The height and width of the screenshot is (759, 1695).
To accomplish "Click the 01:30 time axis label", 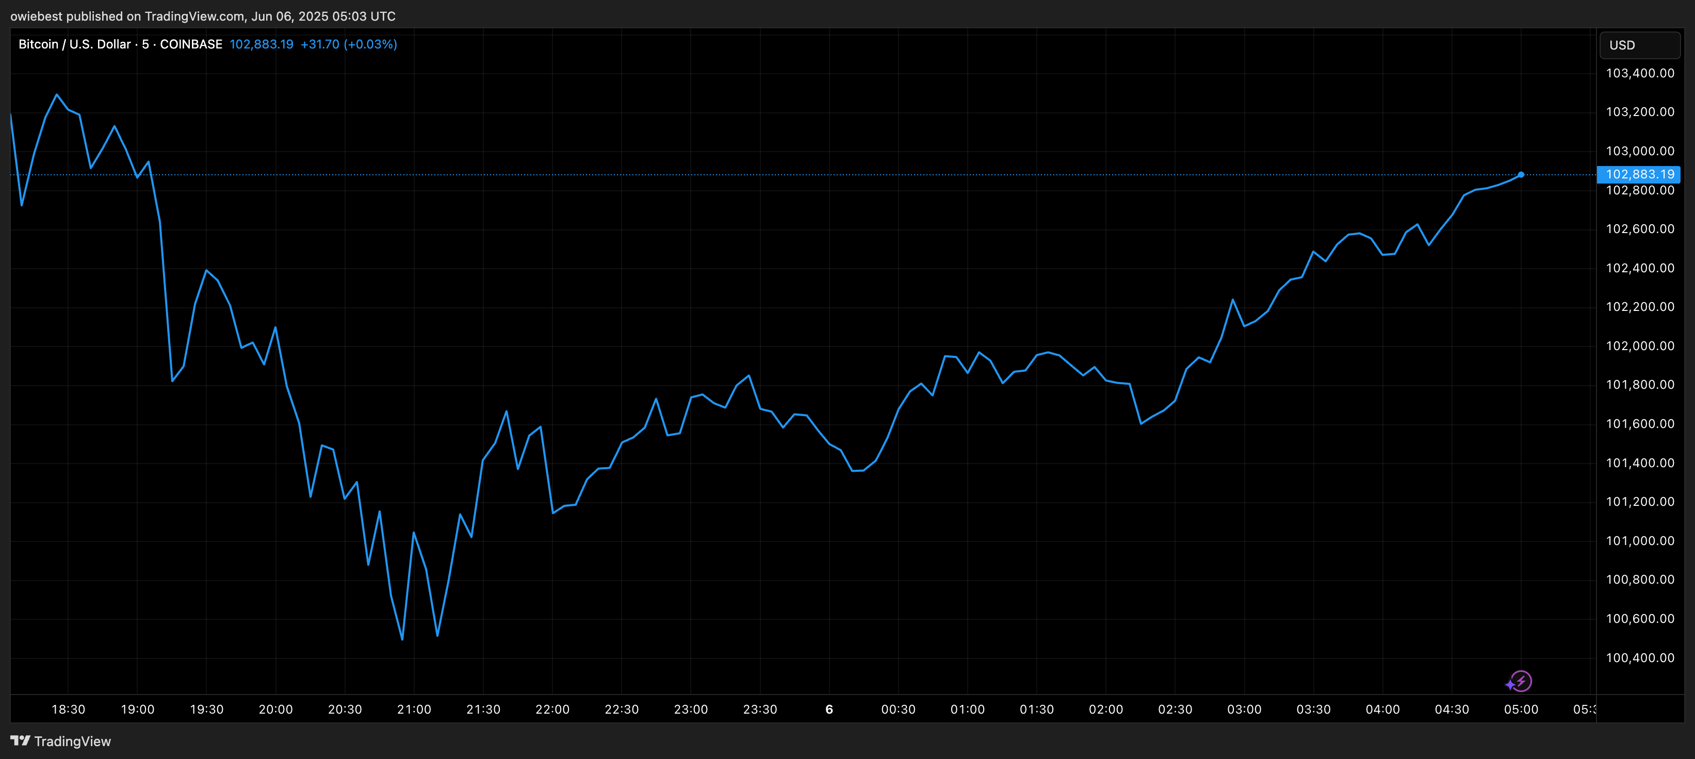I will pyautogui.click(x=1037, y=709).
